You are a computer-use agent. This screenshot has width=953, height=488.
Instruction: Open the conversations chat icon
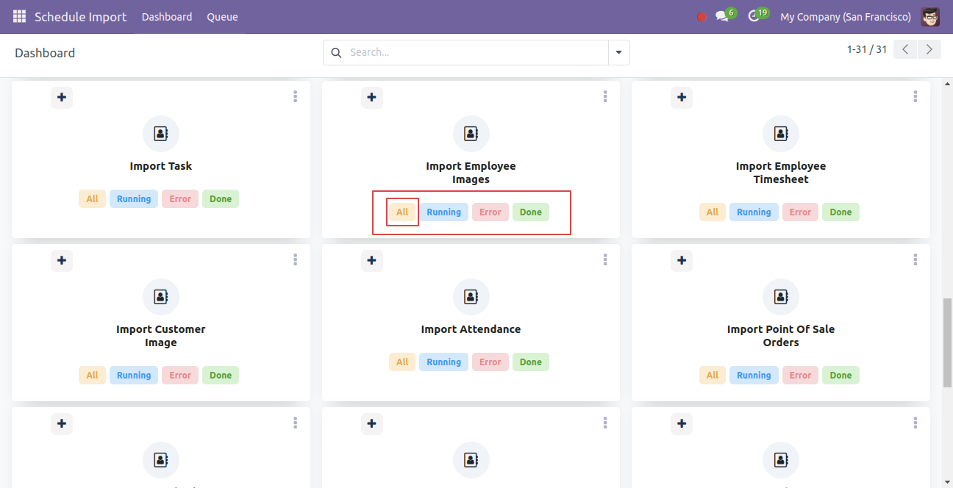722,17
